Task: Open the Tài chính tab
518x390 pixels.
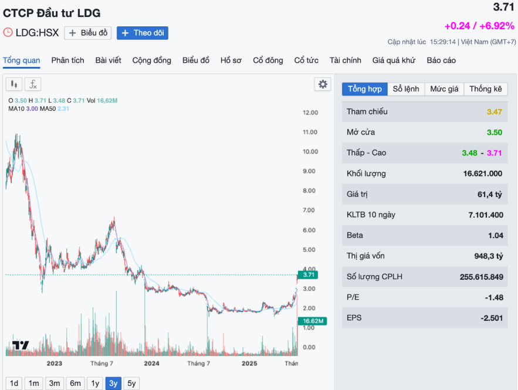Action: [345, 60]
